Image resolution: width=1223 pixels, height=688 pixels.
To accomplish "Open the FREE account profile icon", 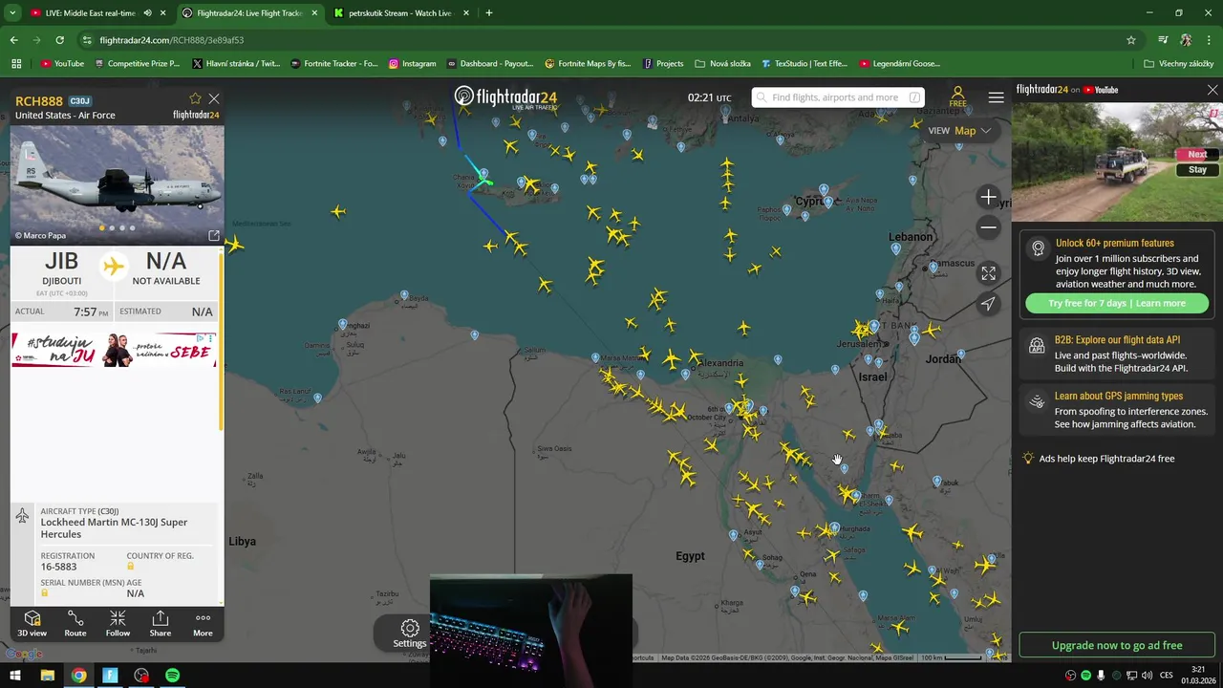I will [957, 97].
